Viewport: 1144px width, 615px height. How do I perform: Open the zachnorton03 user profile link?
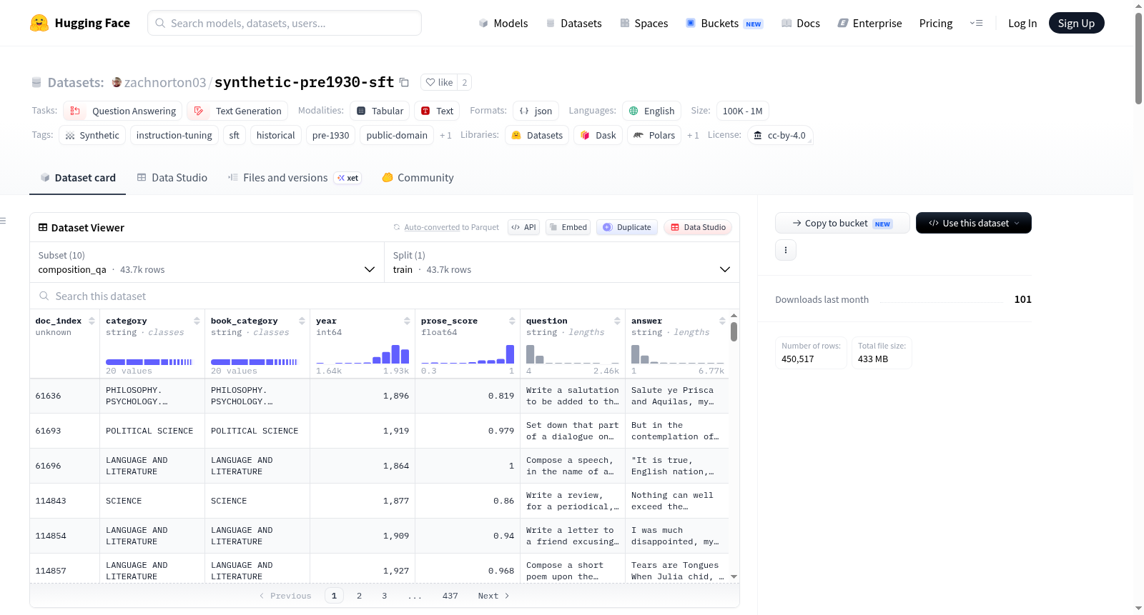tap(165, 82)
